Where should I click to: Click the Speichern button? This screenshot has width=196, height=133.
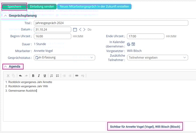click(14, 6)
